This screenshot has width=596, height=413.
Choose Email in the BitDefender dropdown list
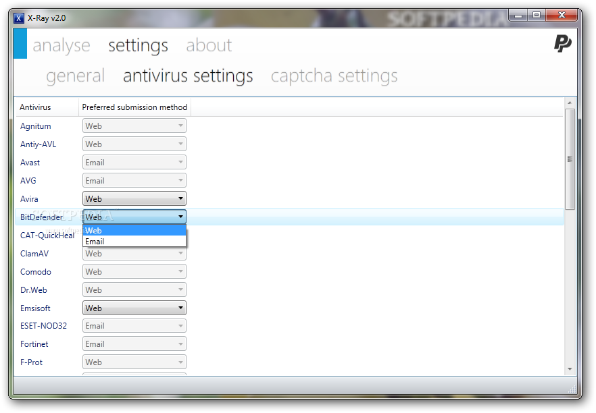pos(134,242)
